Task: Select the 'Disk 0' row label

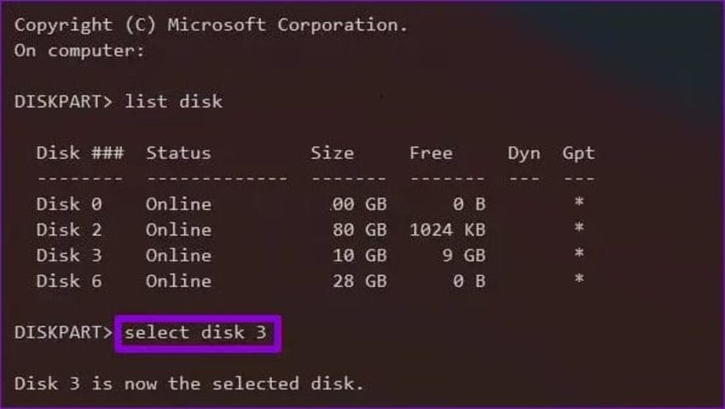Action: pyautogui.click(x=70, y=204)
